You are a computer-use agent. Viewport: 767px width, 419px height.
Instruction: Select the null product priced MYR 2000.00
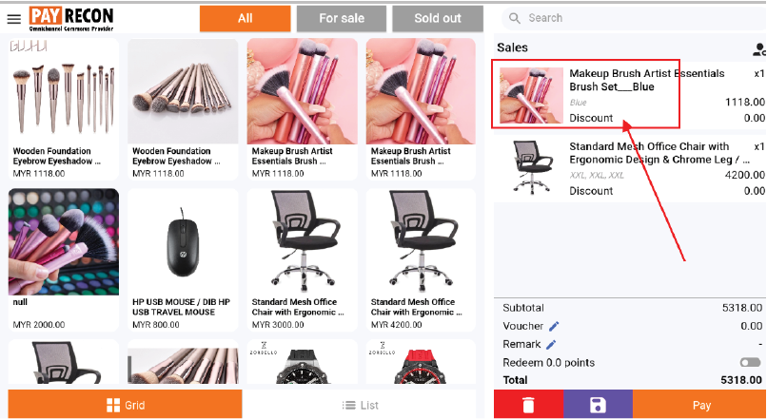pos(64,260)
